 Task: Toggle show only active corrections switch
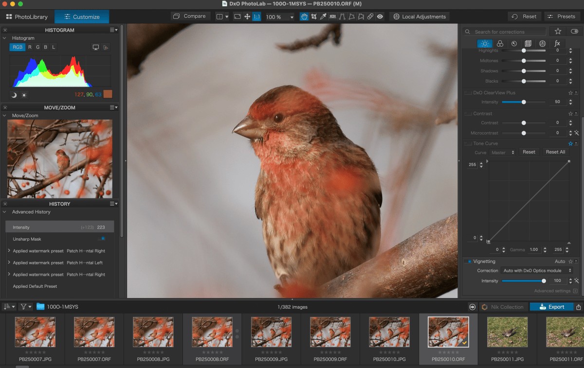tap(575, 31)
